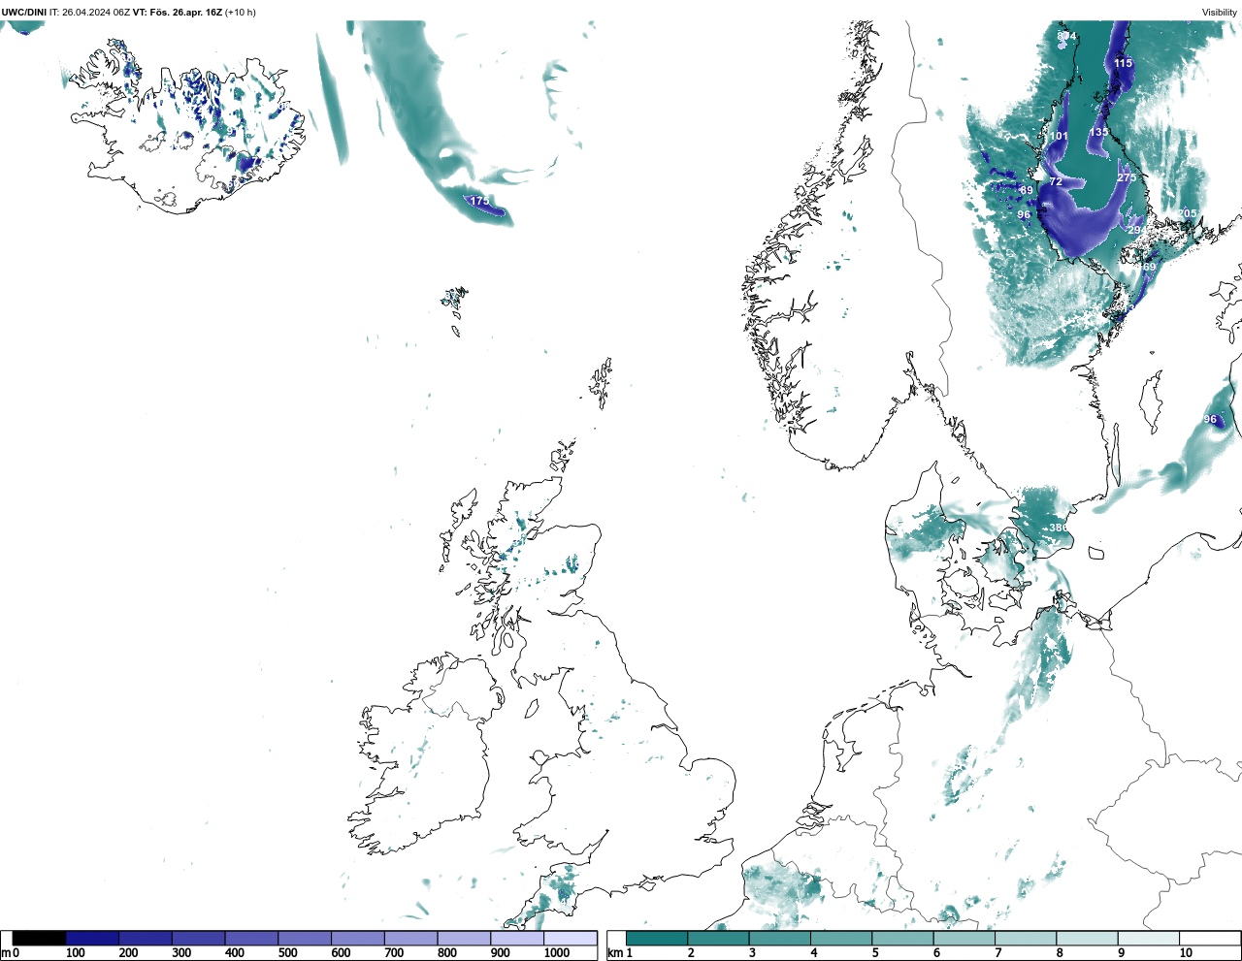Pick the 9–10 km lightest legend swatch
Screen dimensions: 1242x961
pyautogui.click(x=1149, y=939)
